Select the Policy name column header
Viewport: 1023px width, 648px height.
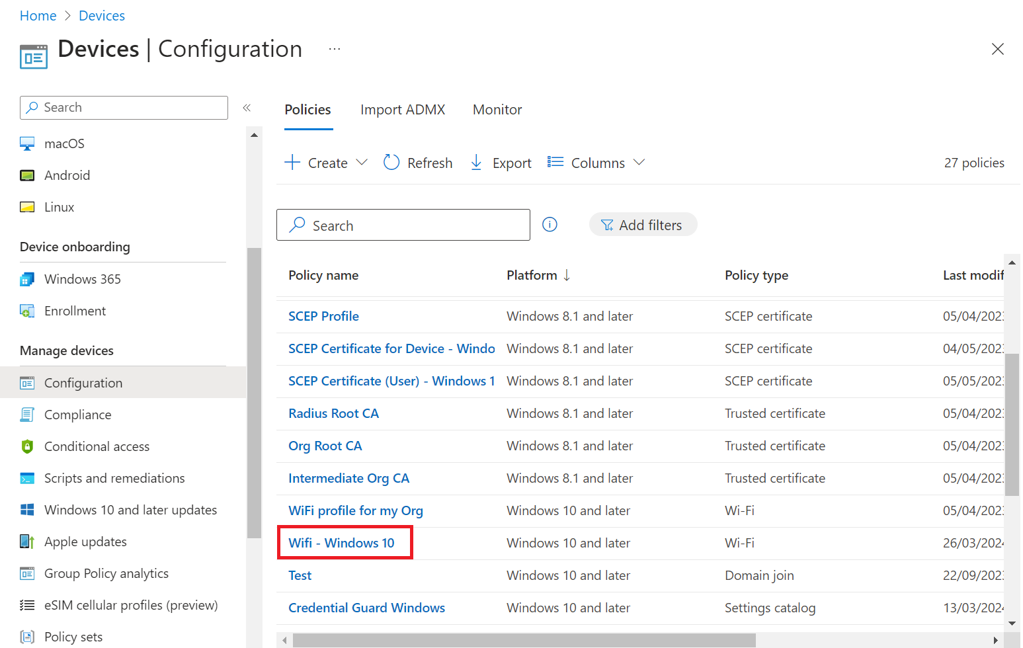323,275
